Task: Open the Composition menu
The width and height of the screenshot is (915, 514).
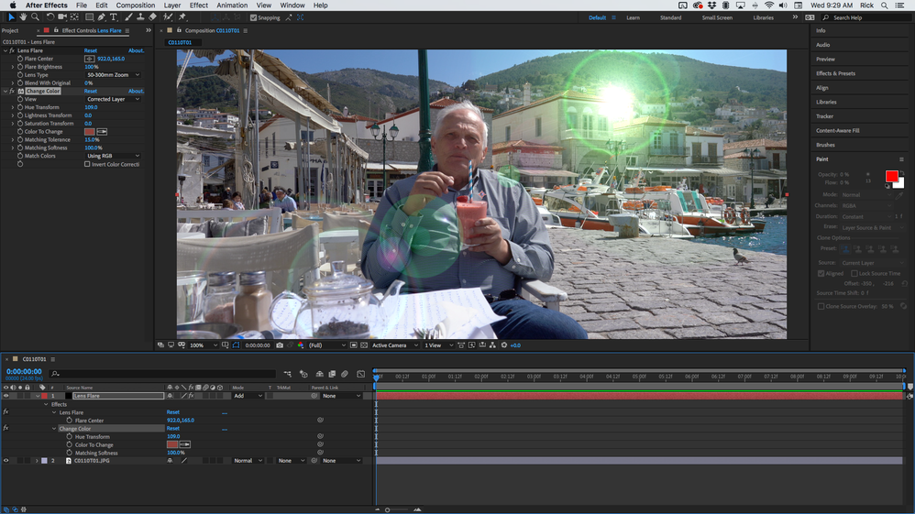Action: click(x=136, y=5)
